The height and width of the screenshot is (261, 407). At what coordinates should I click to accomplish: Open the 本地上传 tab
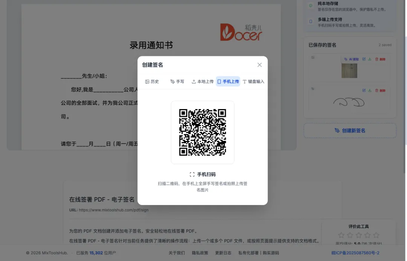202,82
